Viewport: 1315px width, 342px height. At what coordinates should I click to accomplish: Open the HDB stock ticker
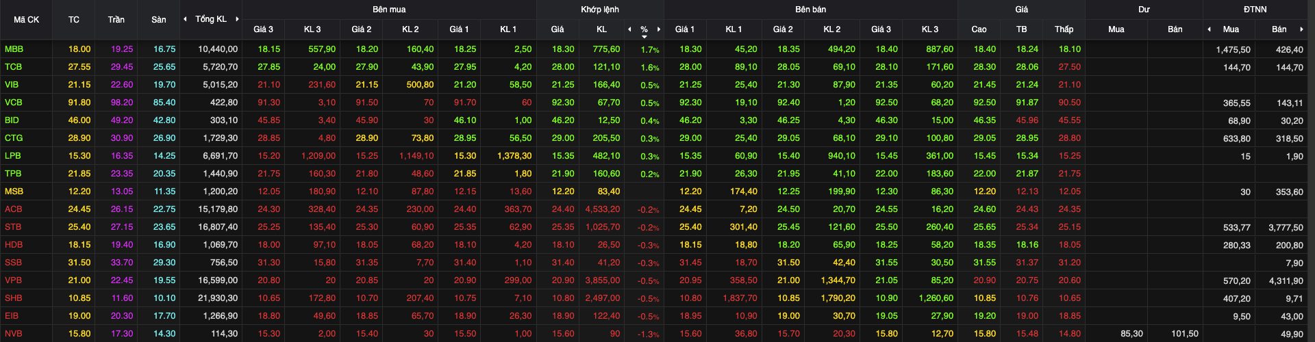point(14,245)
